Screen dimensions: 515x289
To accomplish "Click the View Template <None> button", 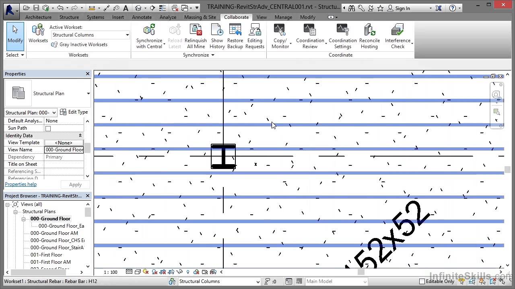I will click(x=64, y=142).
